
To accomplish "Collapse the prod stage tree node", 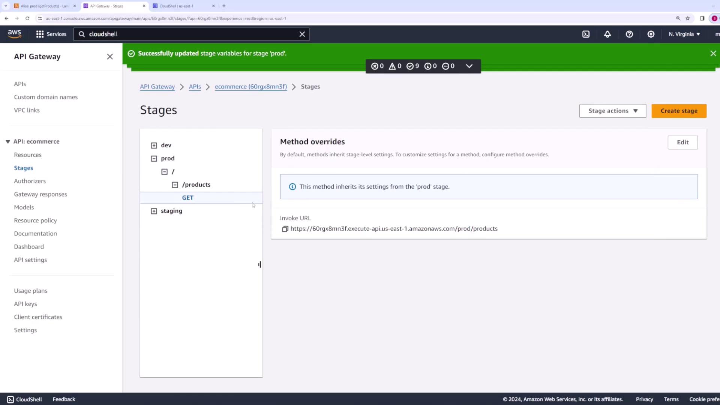I will click(154, 159).
